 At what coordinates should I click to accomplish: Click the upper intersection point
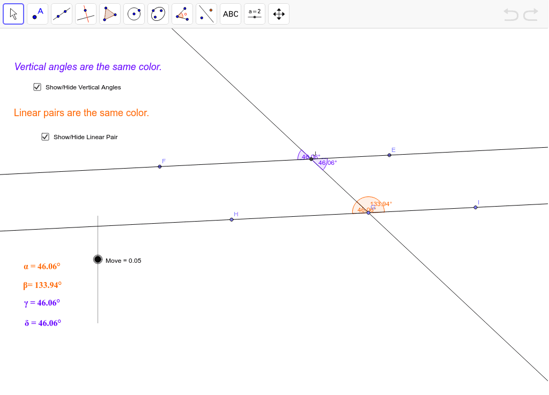coord(311,159)
